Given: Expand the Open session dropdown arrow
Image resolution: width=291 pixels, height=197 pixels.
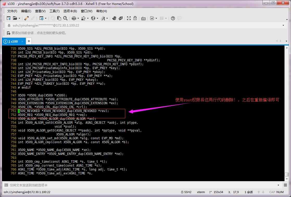Looking at the screenshot, I should pos(19,18).
